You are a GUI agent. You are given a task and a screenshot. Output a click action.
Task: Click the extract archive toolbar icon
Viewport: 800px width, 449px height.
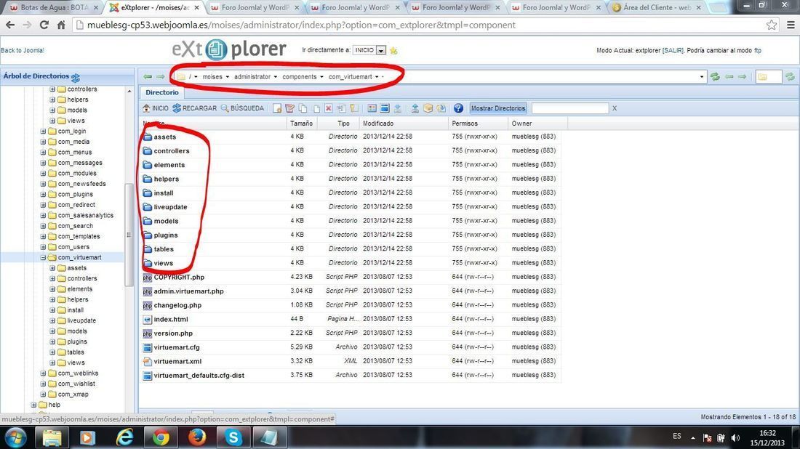pos(441,108)
